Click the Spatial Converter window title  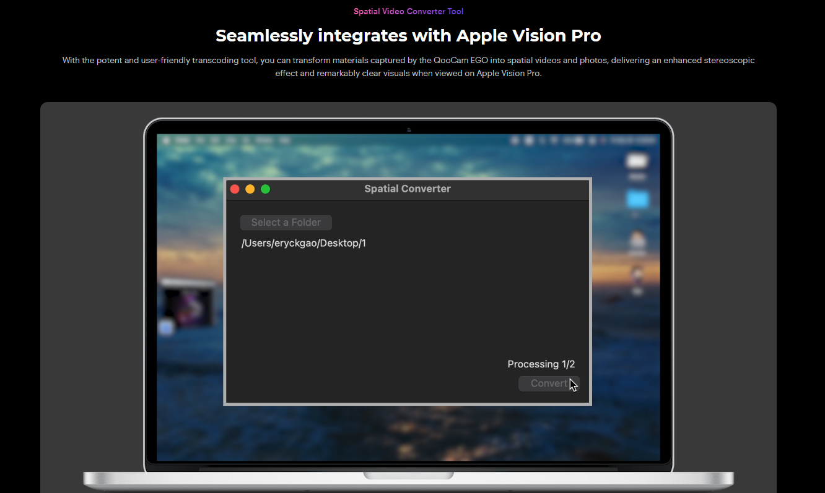[x=408, y=189]
